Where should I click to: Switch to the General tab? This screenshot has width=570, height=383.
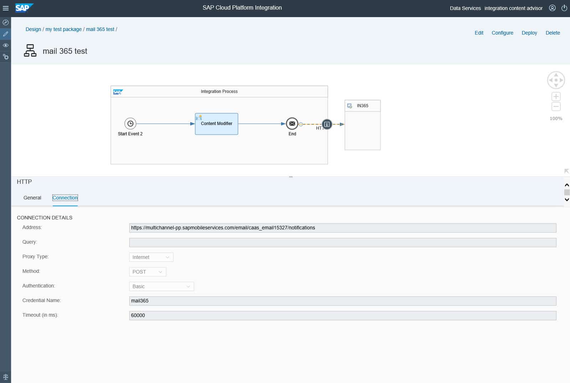(32, 198)
